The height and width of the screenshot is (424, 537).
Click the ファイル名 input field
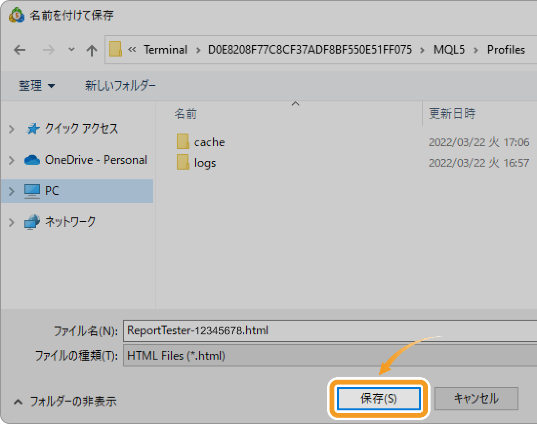click(330, 330)
